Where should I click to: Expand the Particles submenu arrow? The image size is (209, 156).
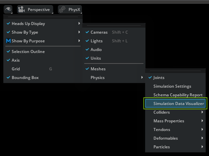point(202,147)
